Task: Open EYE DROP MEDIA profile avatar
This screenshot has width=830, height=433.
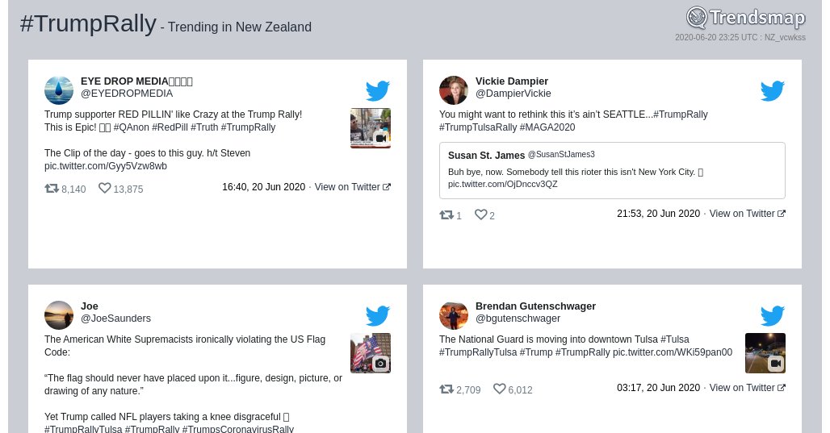Action: click(x=59, y=90)
